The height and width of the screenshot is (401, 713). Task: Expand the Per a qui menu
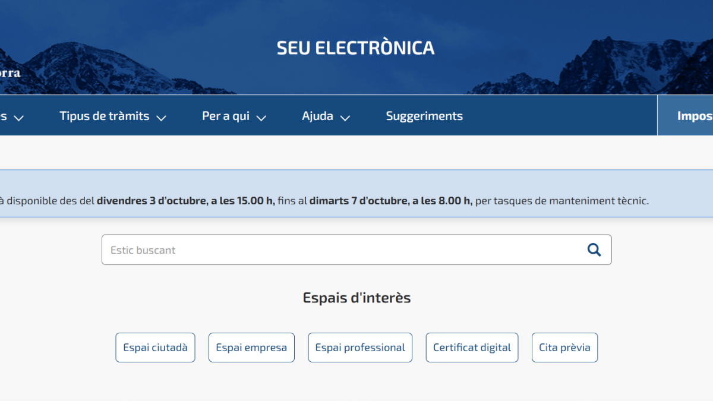pyautogui.click(x=225, y=116)
